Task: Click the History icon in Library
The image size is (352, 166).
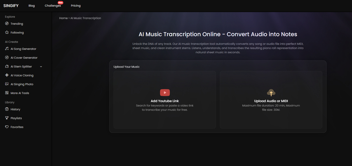Action: (x=7, y=109)
